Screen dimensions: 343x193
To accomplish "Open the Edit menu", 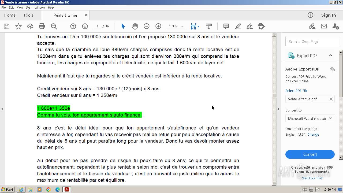I will (x=11, y=8).
